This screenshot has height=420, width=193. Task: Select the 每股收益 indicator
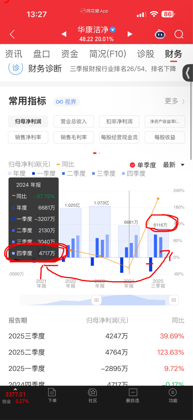point(165,137)
